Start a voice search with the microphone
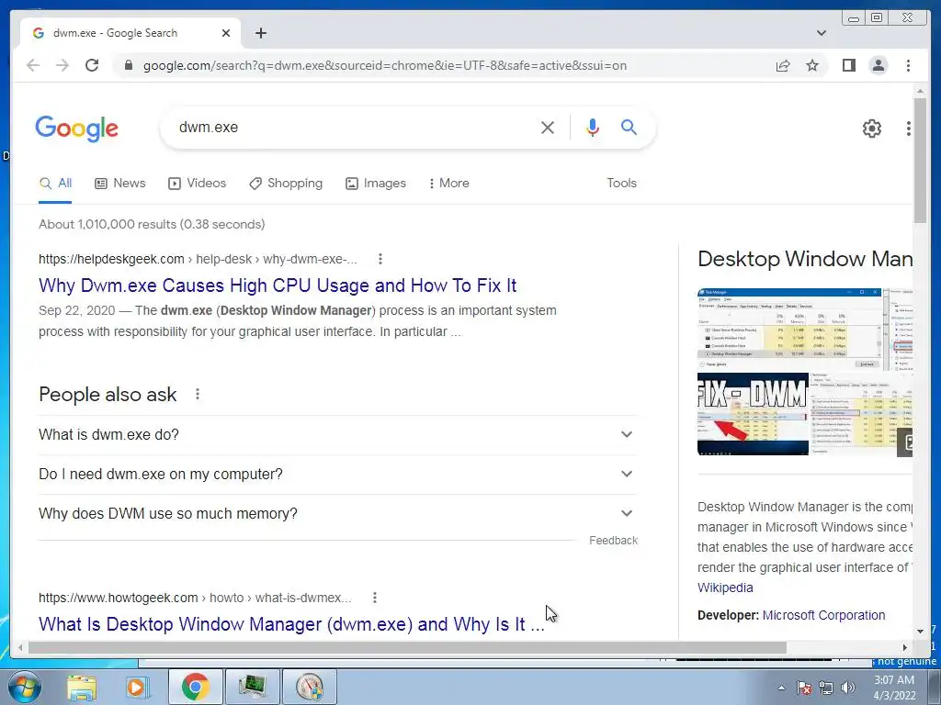This screenshot has height=705, width=941. (593, 127)
